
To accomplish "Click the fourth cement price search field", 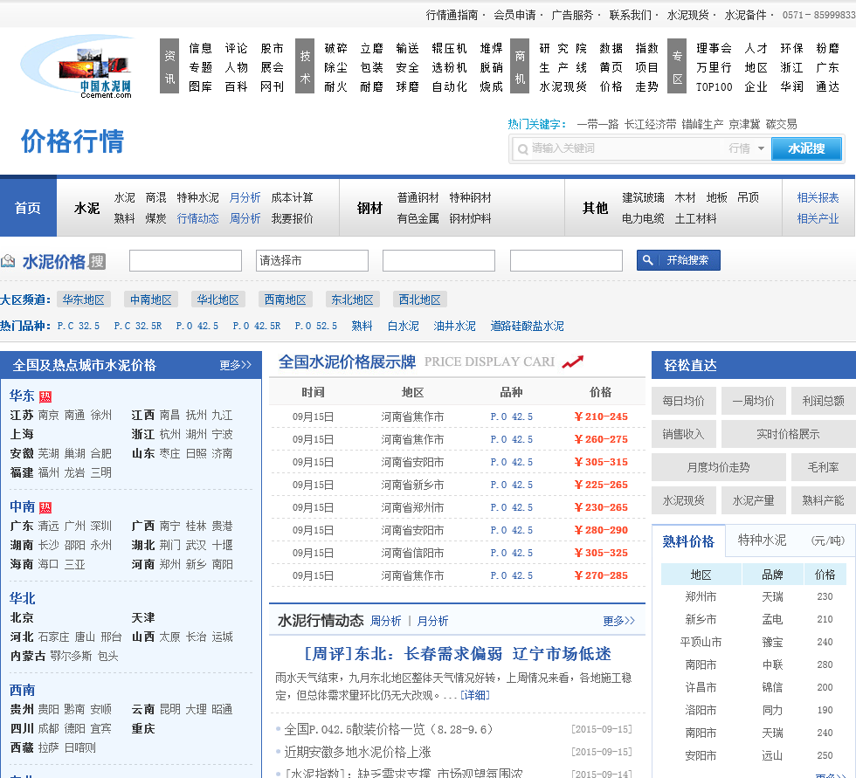I will pyautogui.click(x=566, y=261).
